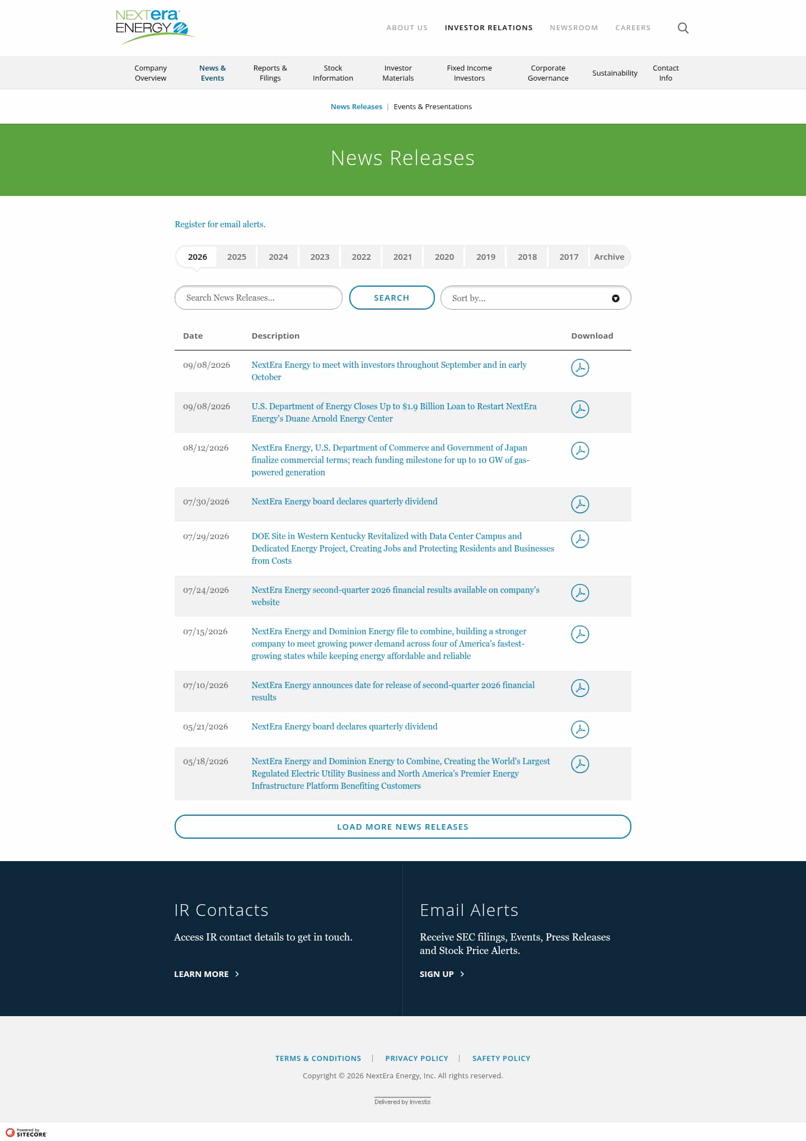Click the SEARCH button

click(x=392, y=298)
